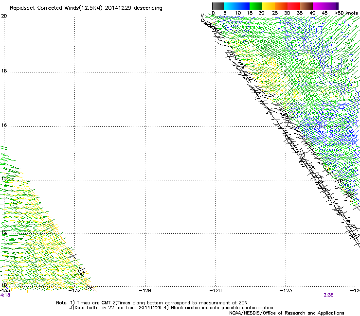The height and width of the screenshot is (316, 360).
Task: Click the brown 35-40 knots legend swatch
Action: (306, 6)
